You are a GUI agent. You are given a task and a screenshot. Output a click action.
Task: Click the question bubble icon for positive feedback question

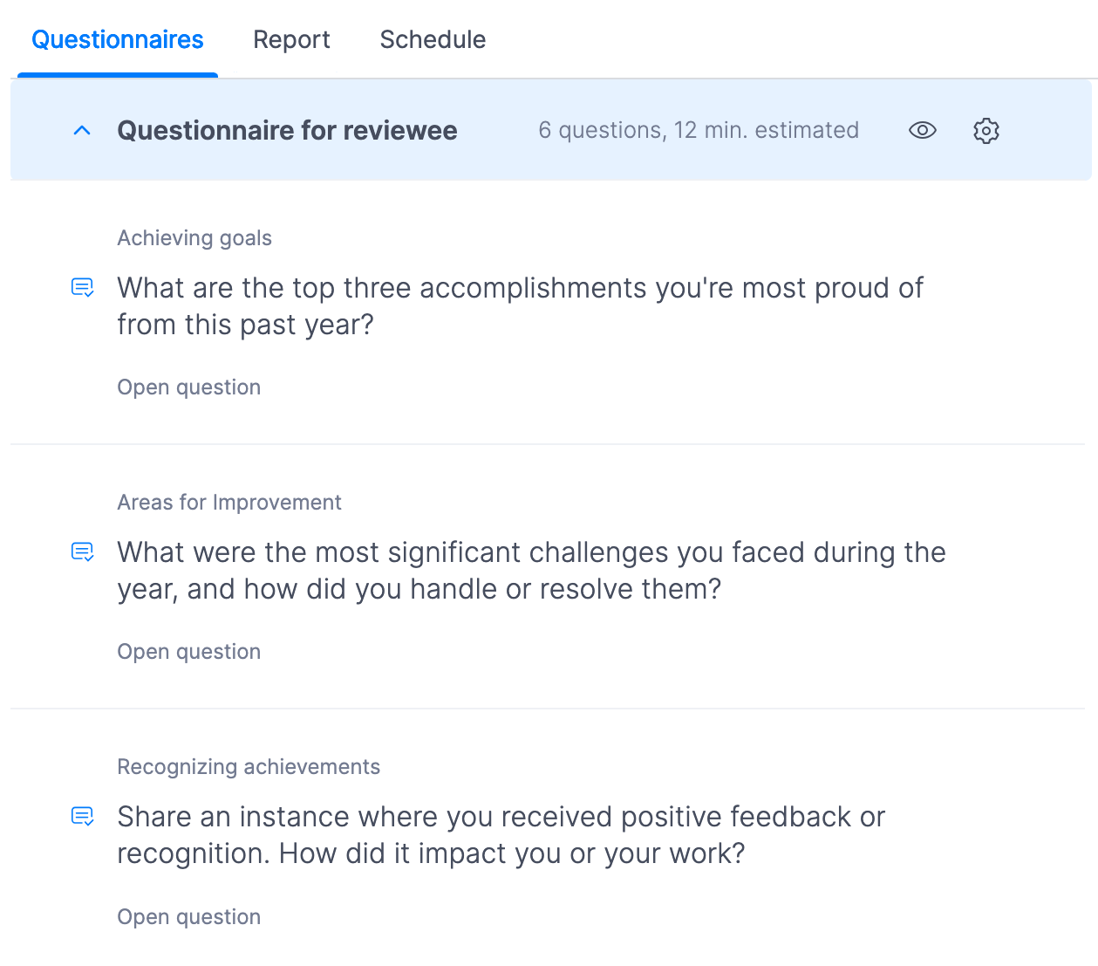click(x=82, y=816)
